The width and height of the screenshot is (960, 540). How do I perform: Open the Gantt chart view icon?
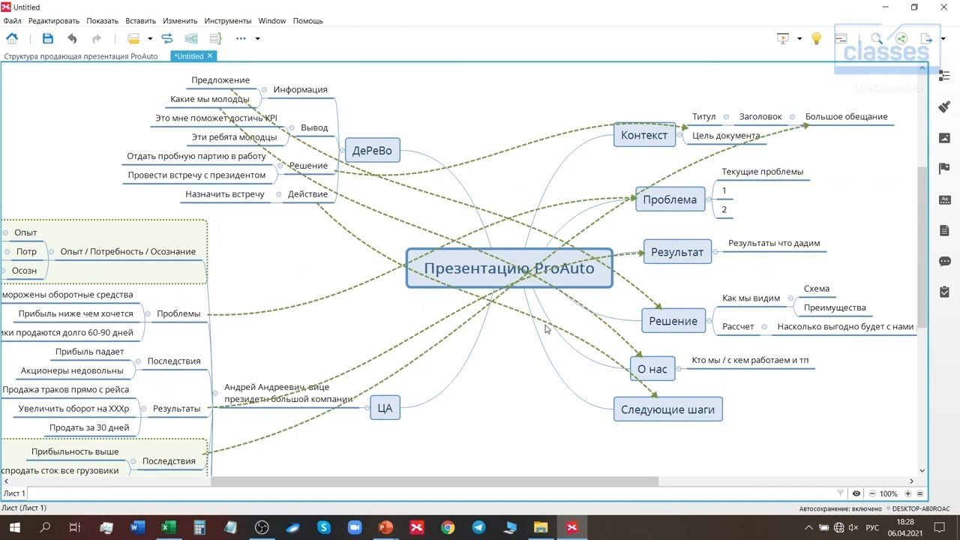click(841, 38)
